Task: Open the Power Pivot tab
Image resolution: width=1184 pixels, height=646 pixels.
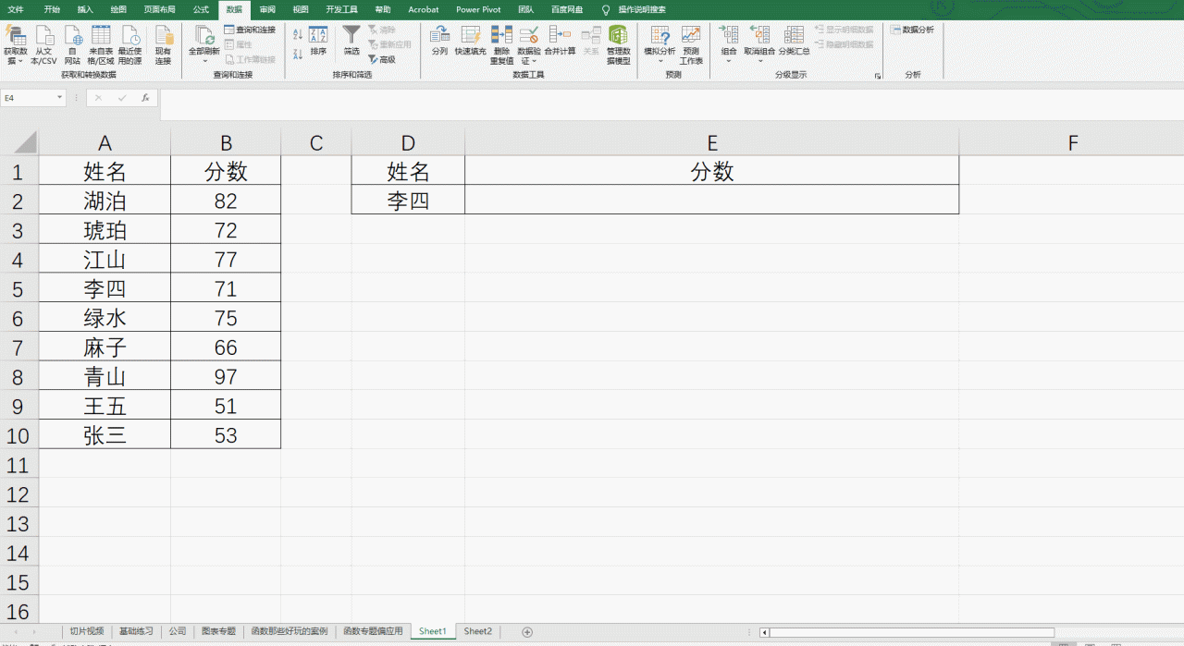Action: pos(478,9)
